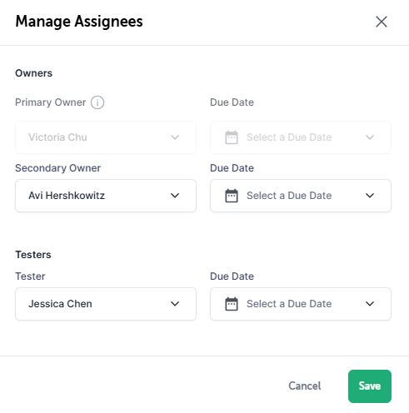This screenshot has height=413, width=409.
Task: Select a Due Date for Secondary Owner
Action: point(301,196)
